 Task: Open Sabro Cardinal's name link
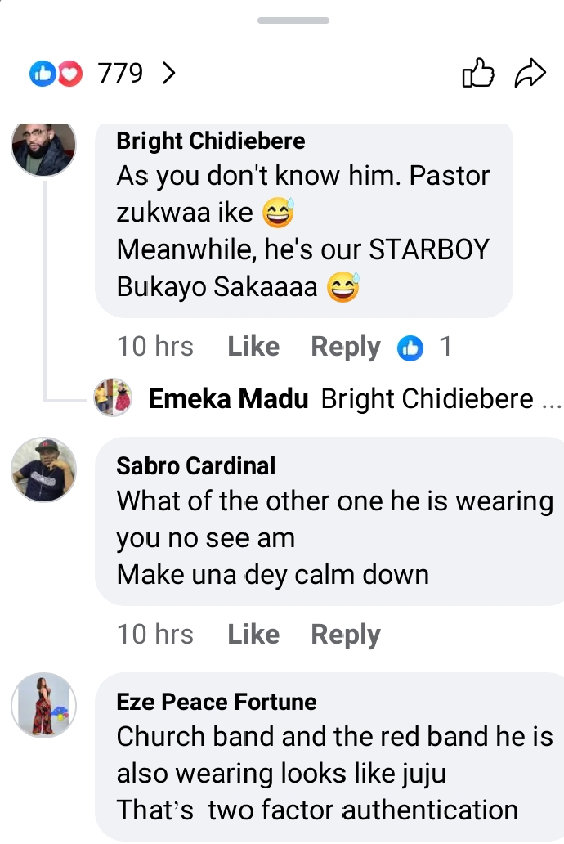click(196, 465)
